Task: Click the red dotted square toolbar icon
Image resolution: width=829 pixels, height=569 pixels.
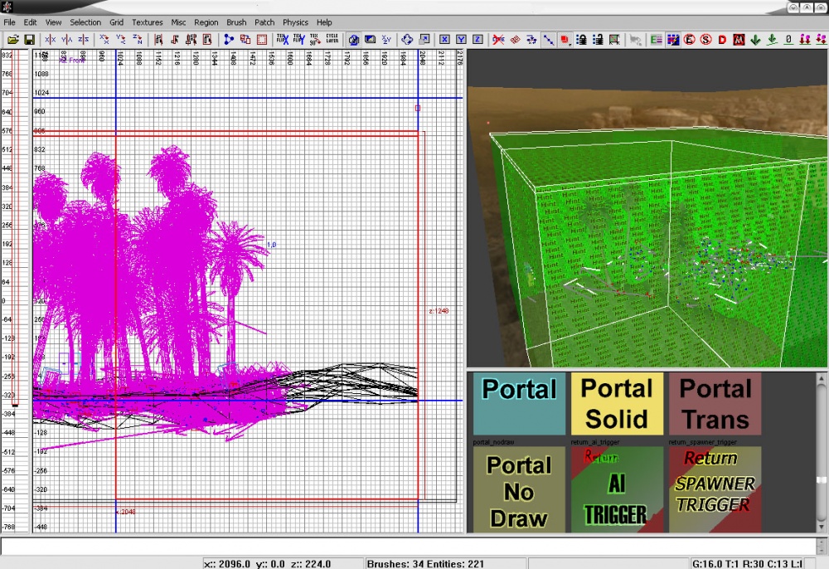Action: [262, 40]
